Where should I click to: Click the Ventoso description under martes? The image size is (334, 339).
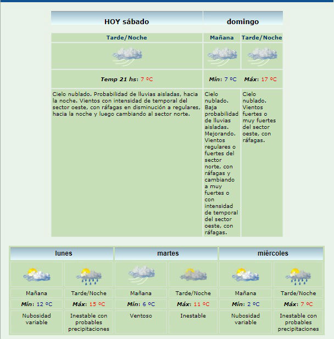tap(141, 316)
